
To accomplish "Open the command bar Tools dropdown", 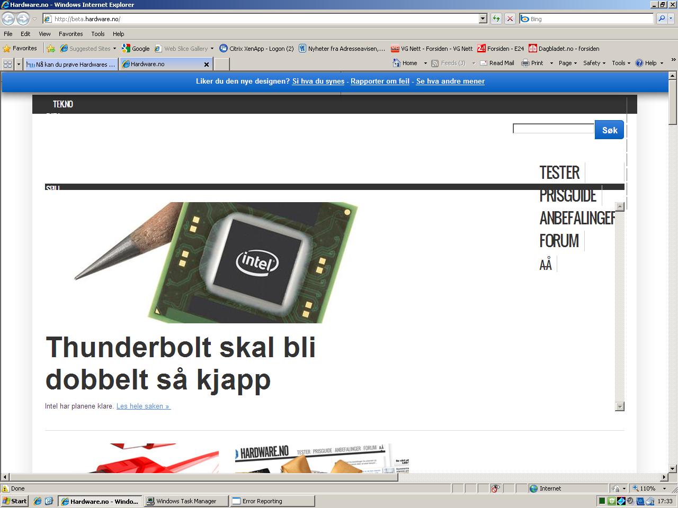I will coord(621,63).
